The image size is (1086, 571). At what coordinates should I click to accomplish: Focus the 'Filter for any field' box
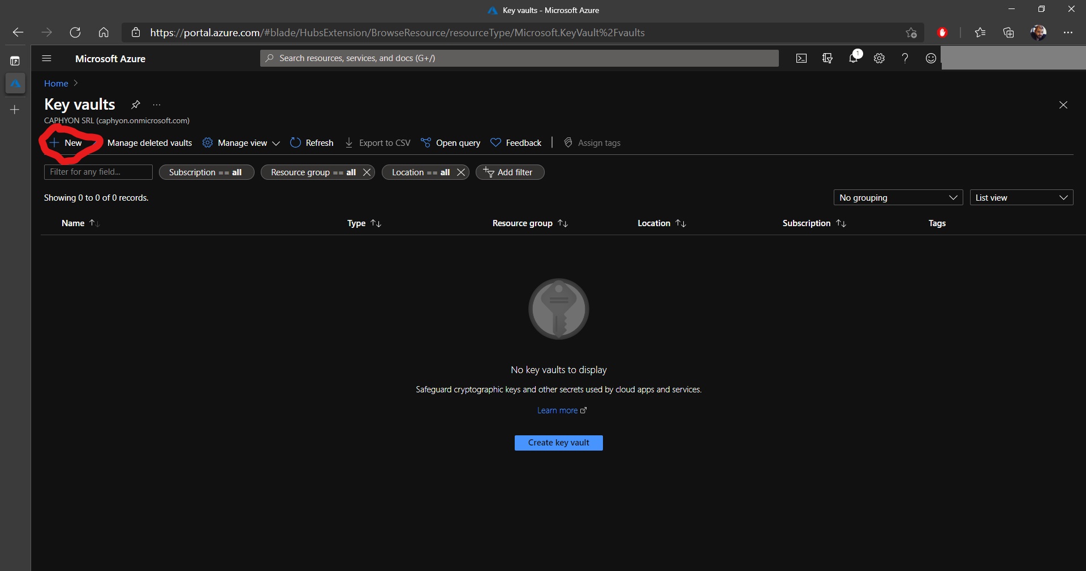coord(98,172)
